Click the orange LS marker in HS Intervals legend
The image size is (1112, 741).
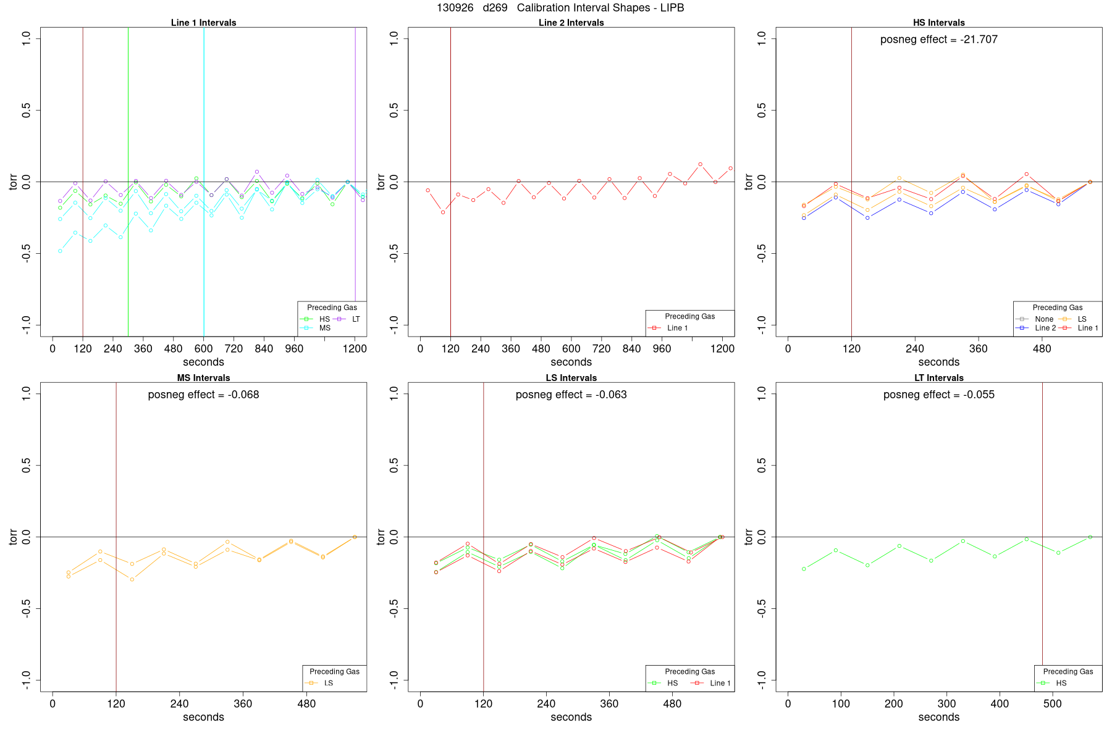tap(1065, 319)
